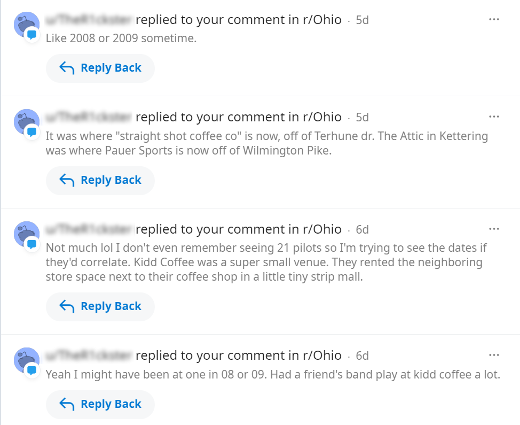Open the blurred username on the first notification
Screen dimensions: 520x425
tap(90, 20)
